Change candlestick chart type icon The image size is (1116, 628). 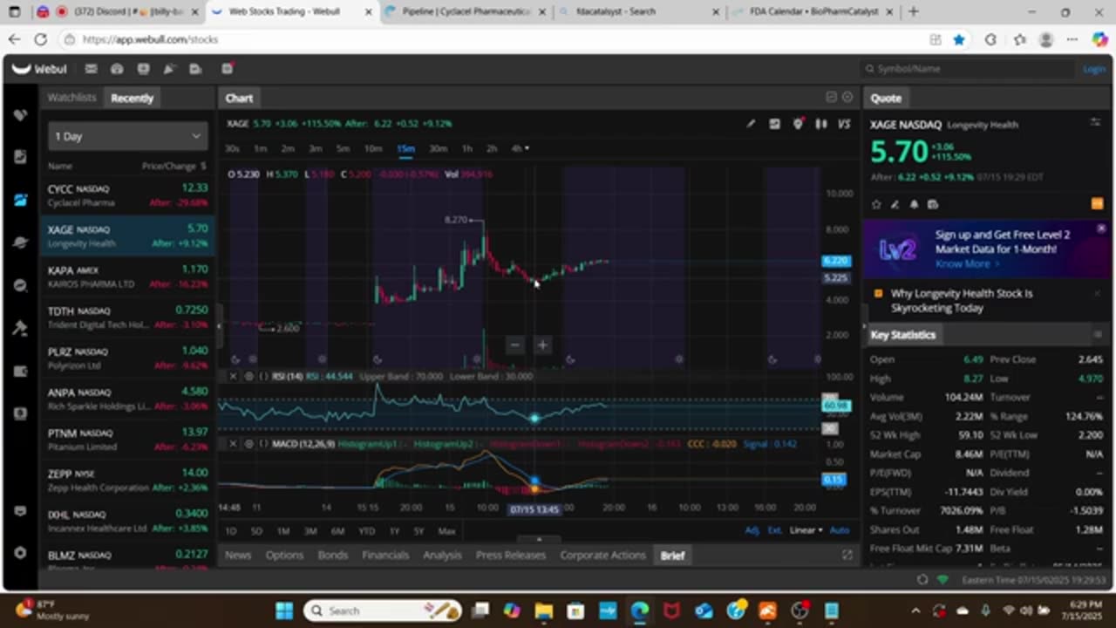click(x=820, y=124)
